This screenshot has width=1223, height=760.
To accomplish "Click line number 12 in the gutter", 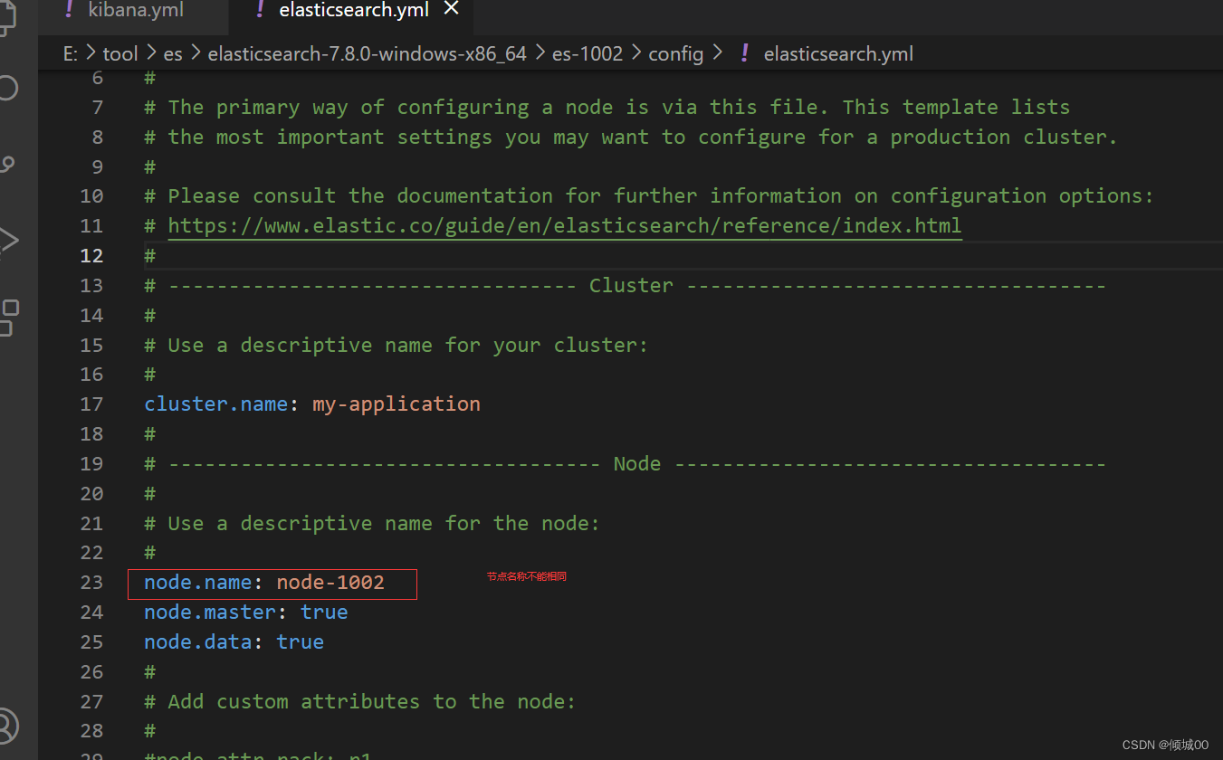I will point(91,255).
